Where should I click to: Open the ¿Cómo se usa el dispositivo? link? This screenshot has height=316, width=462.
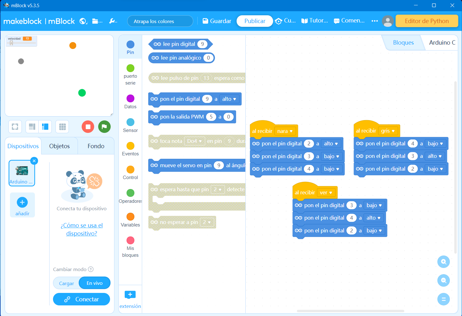point(82,229)
